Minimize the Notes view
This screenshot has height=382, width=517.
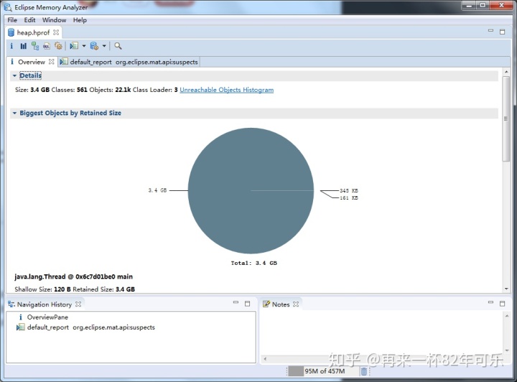490,302
